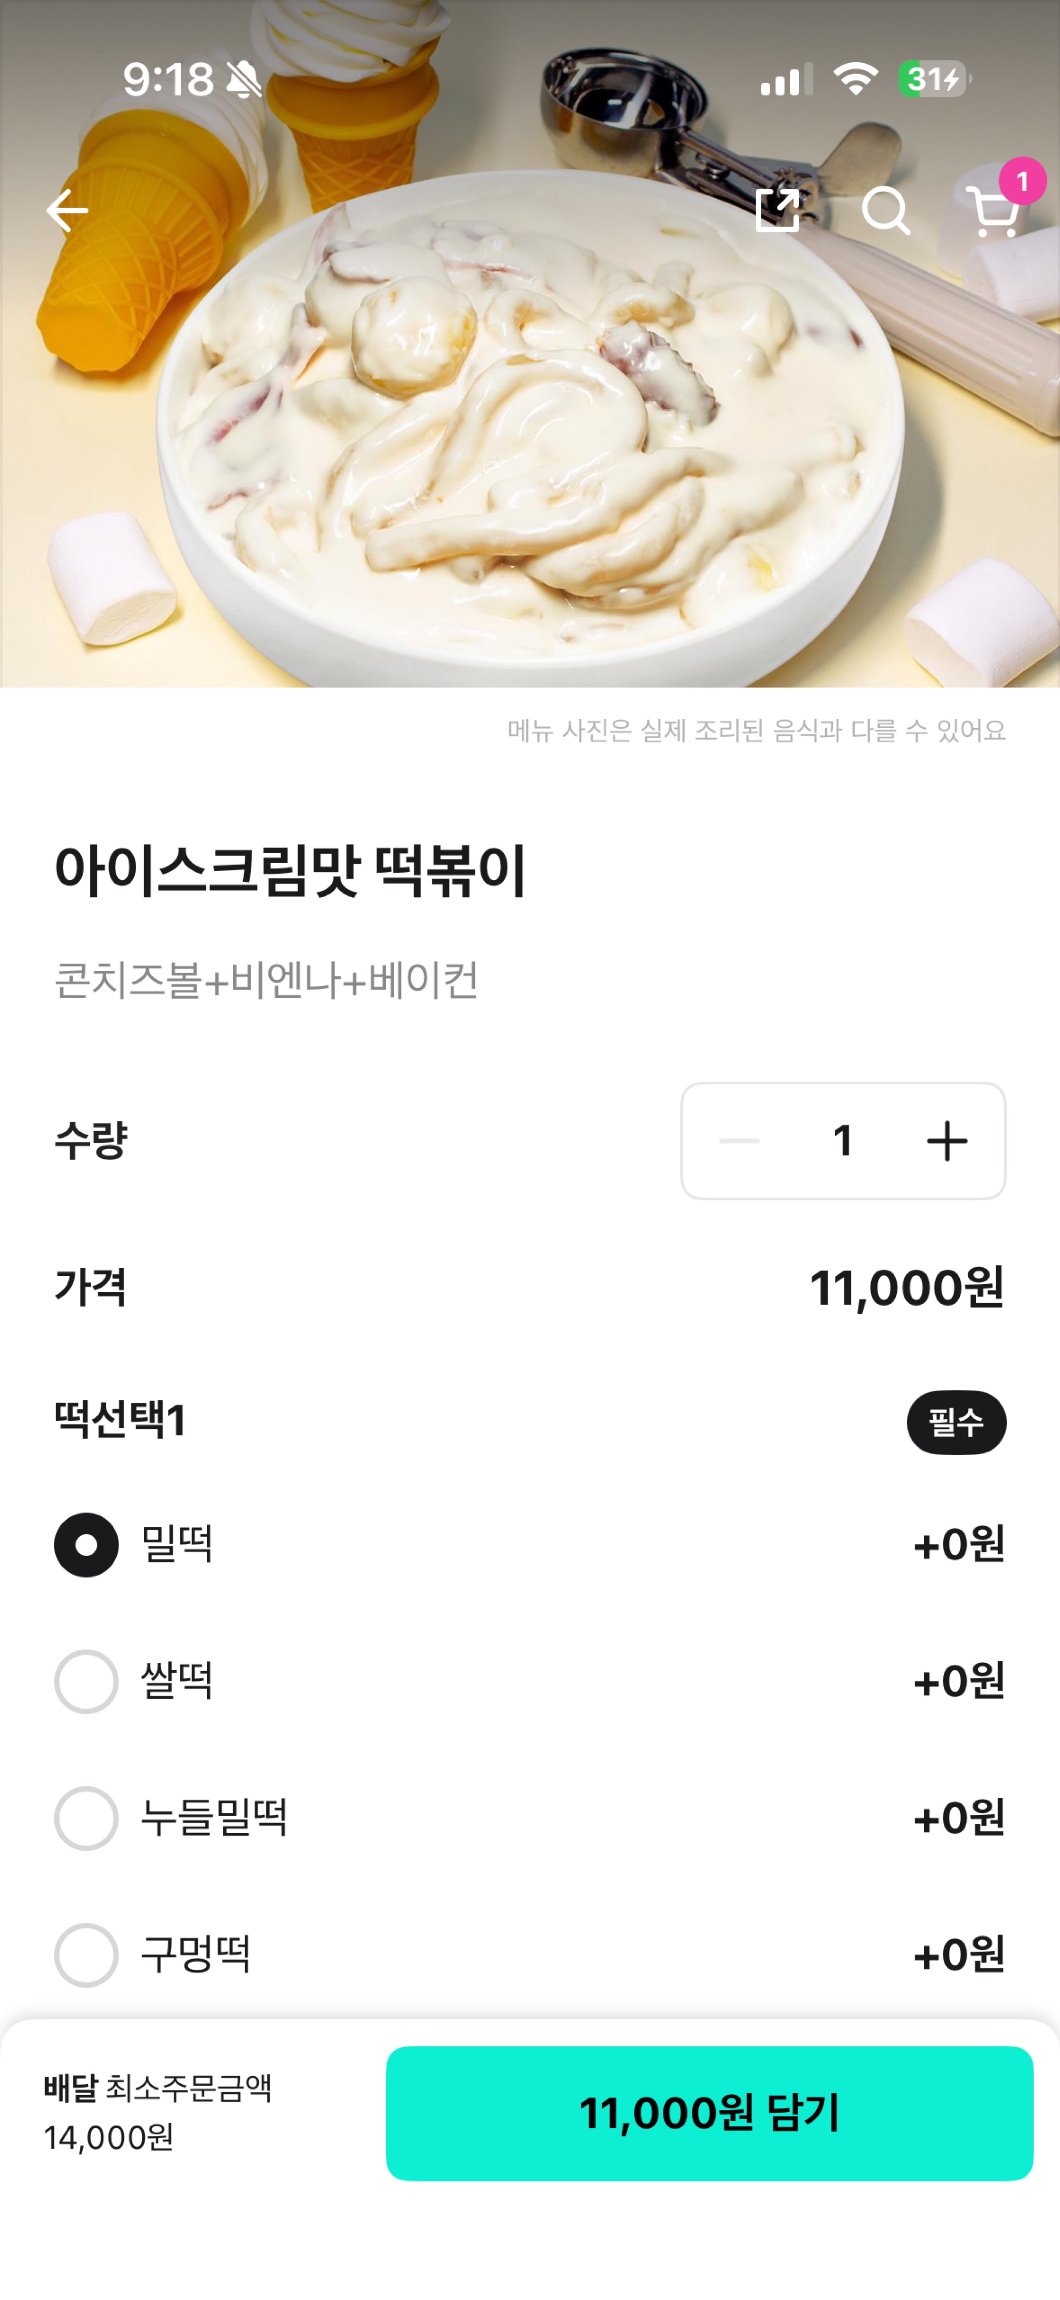Screen dimensions: 1060x2300
Task: Tap the Wi-Fi status icon
Action: (x=856, y=79)
